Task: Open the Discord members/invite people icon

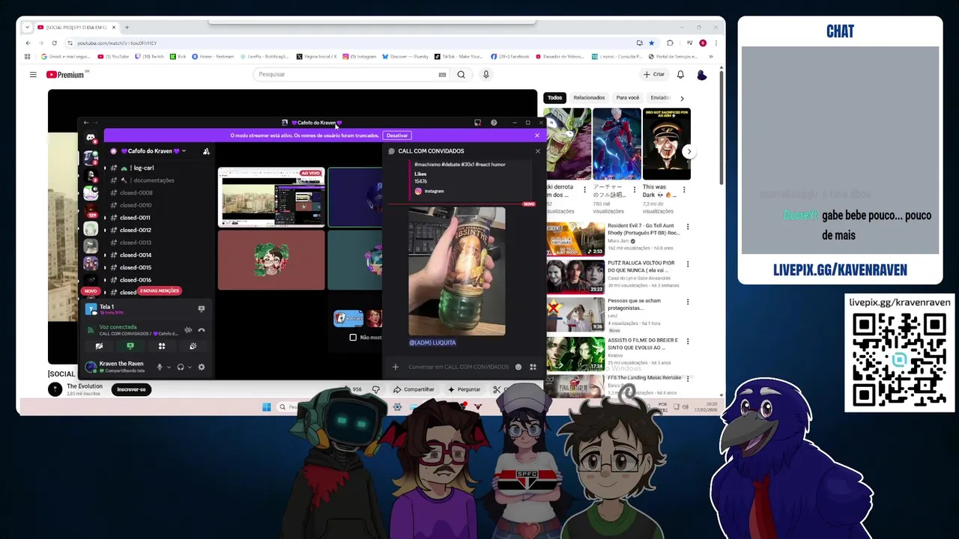Action: [206, 151]
